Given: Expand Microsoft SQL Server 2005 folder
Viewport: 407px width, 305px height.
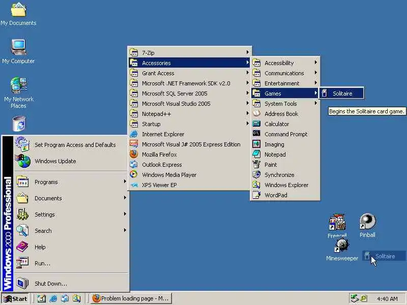Looking at the screenshot, I should [189, 94].
